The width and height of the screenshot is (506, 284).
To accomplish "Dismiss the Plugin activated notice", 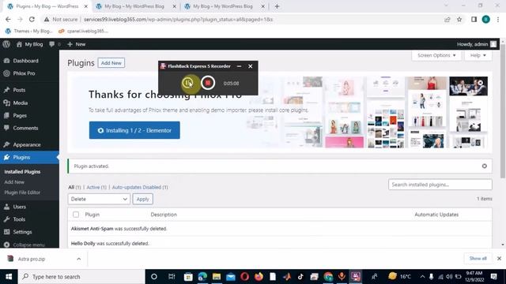I will (484, 166).
